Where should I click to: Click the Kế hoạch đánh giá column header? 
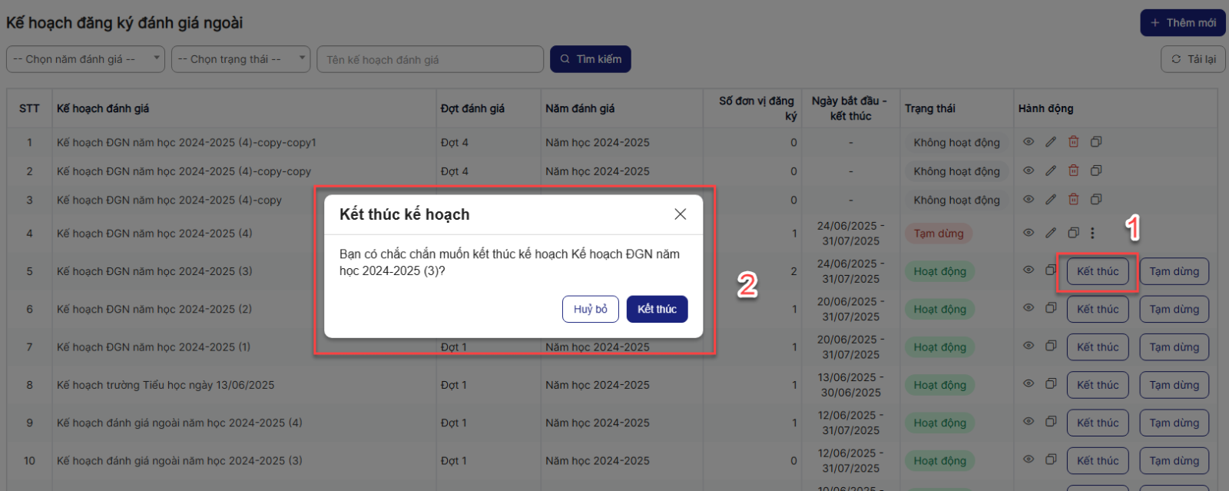103,108
